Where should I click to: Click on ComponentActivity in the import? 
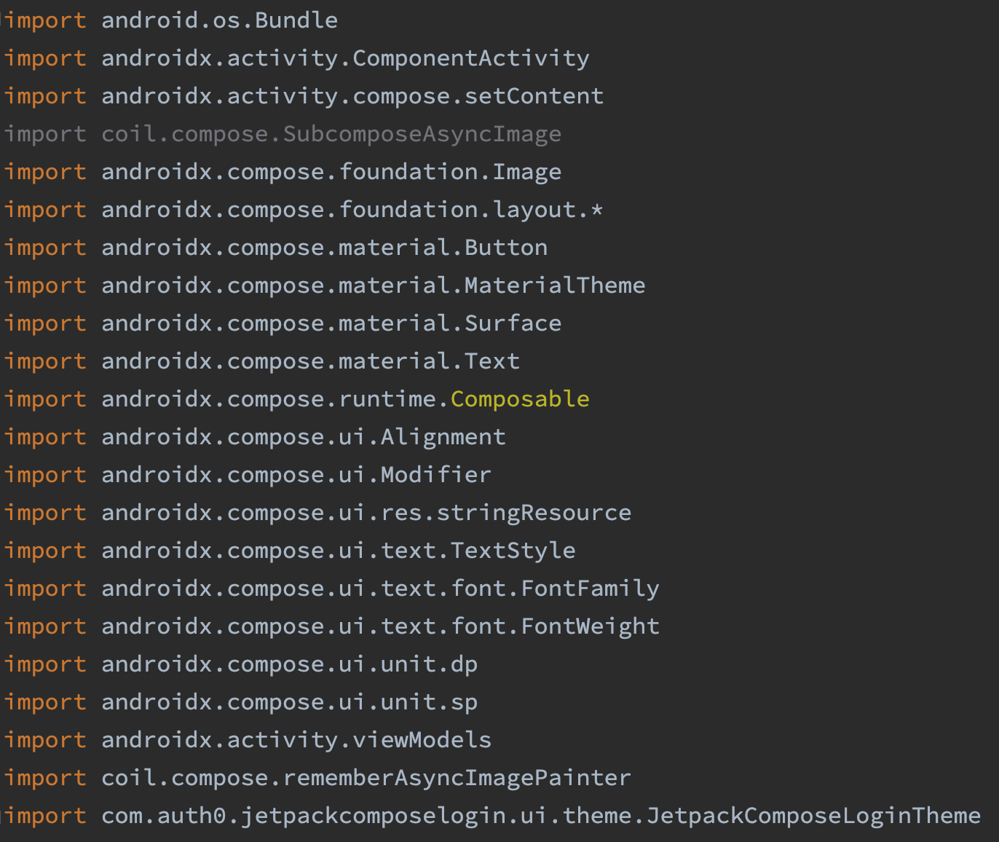pyautogui.click(x=471, y=58)
